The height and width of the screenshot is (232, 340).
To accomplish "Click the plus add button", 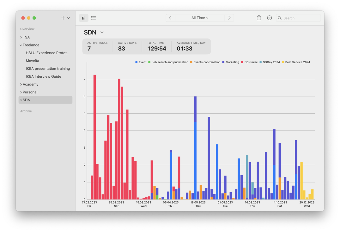I will 63,18.
